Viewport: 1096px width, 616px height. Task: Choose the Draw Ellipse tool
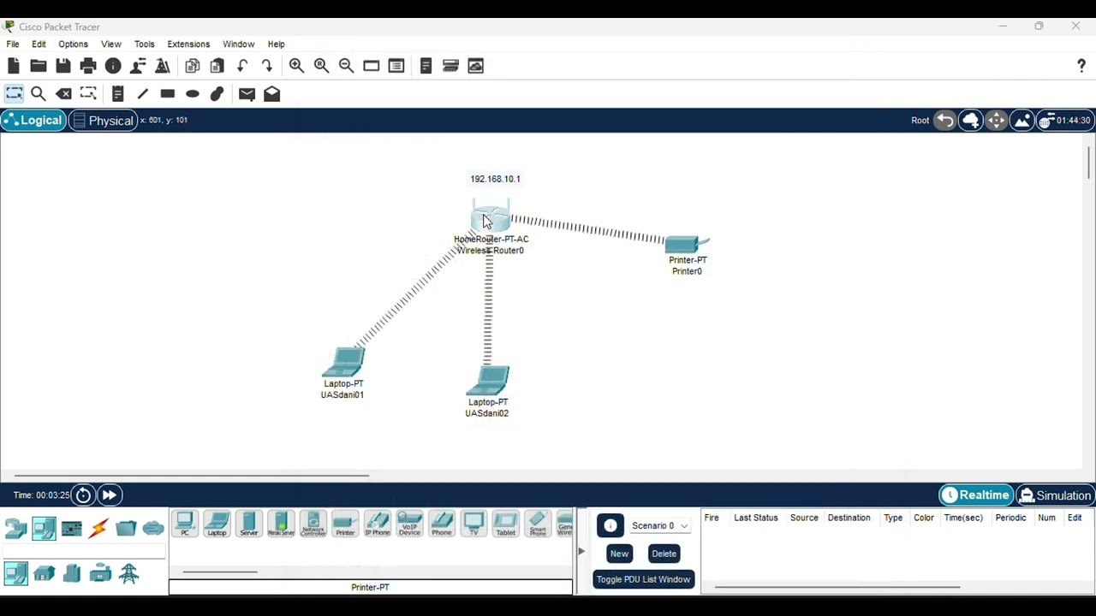[192, 94]
